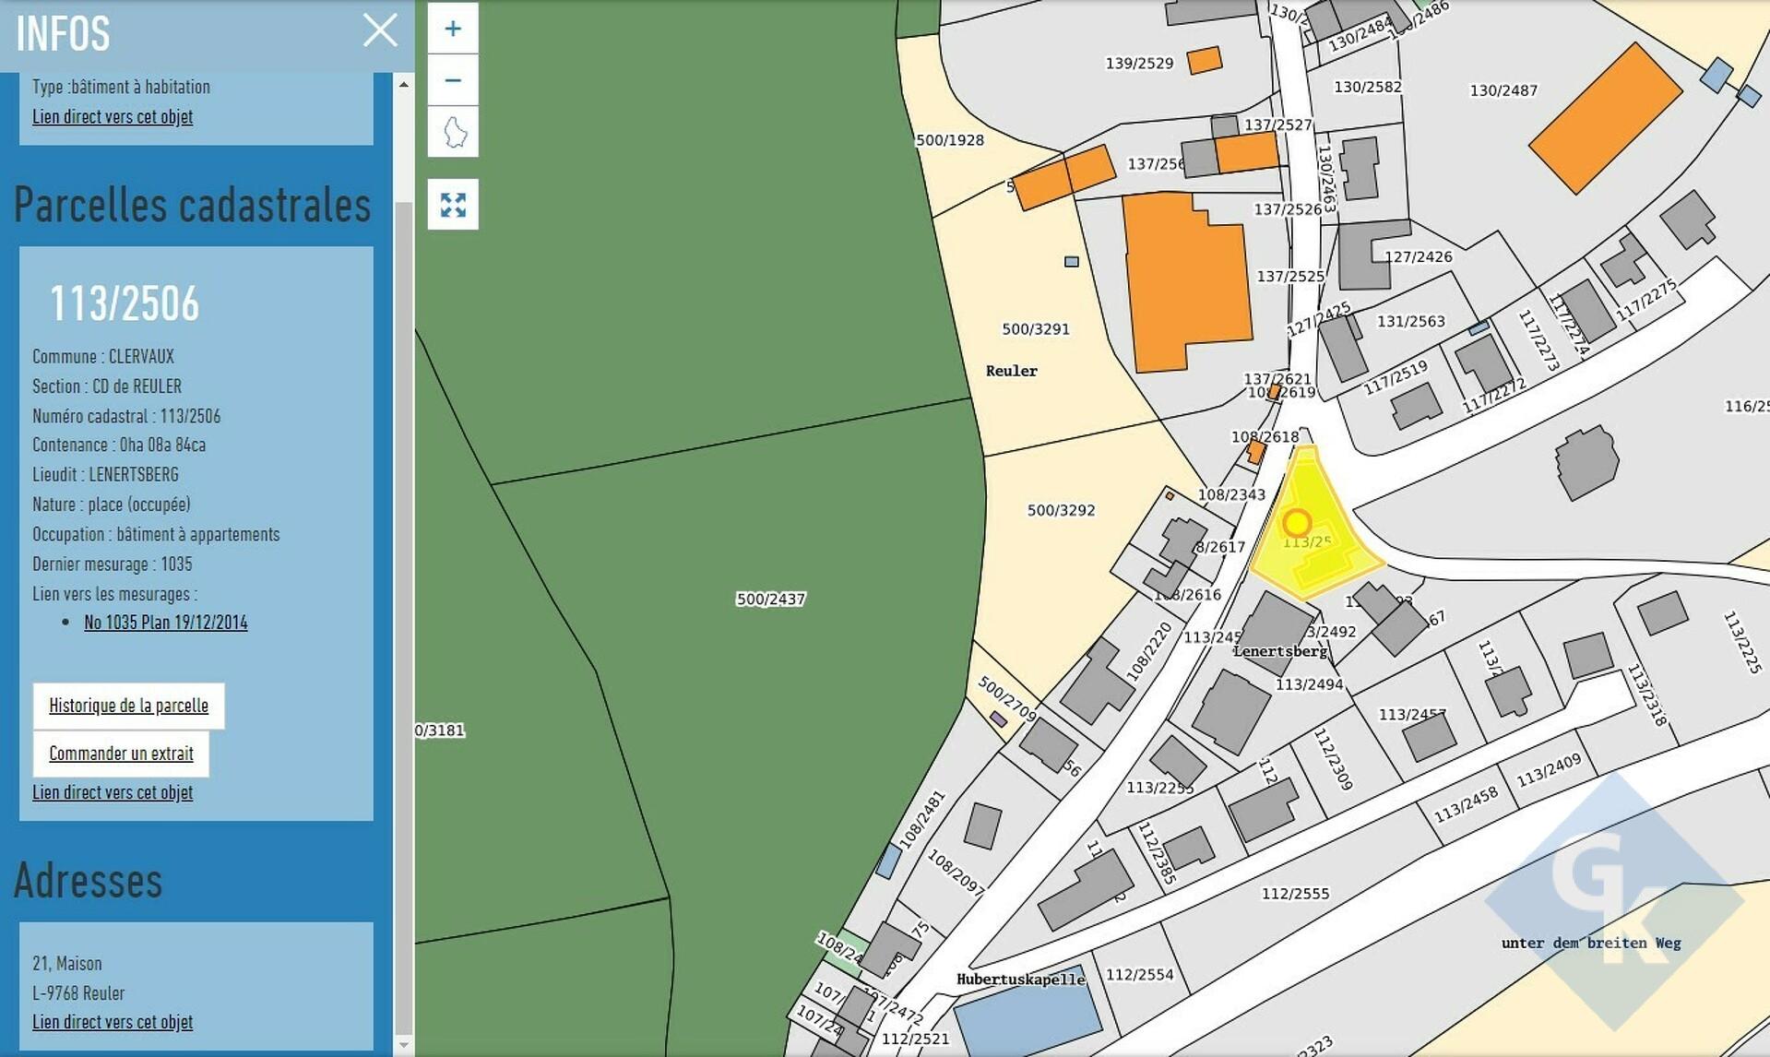Image resolution: width=1770 pixels, height=1057 pixels.
Task: Click the Lieudit : LENERTSBERG line
Action: 105,474
